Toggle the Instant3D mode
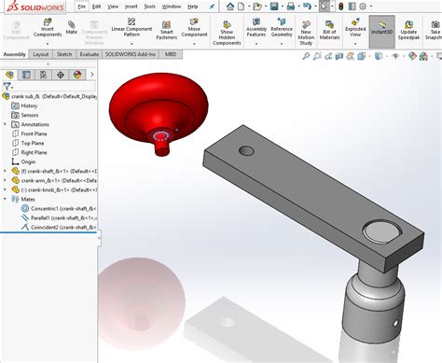The height and width of the screenshot is (363, 442). tap(381, 32)
